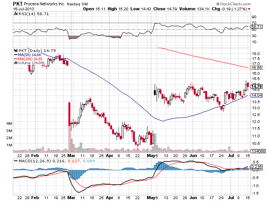
Task: Click the Nasdaq GM exchange label
Action: (78, 4)
